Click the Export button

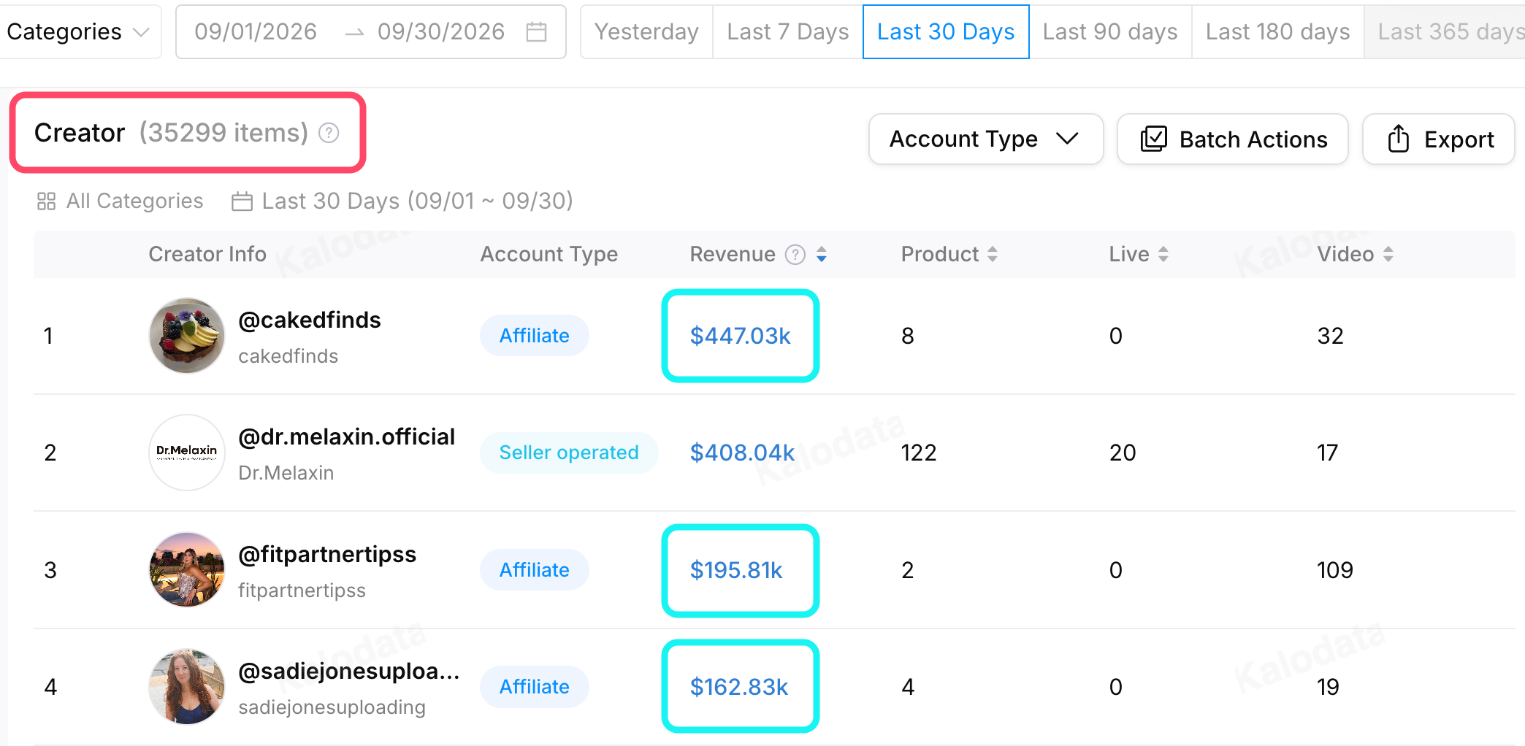pyautogui.click(x=1439, y=139)
